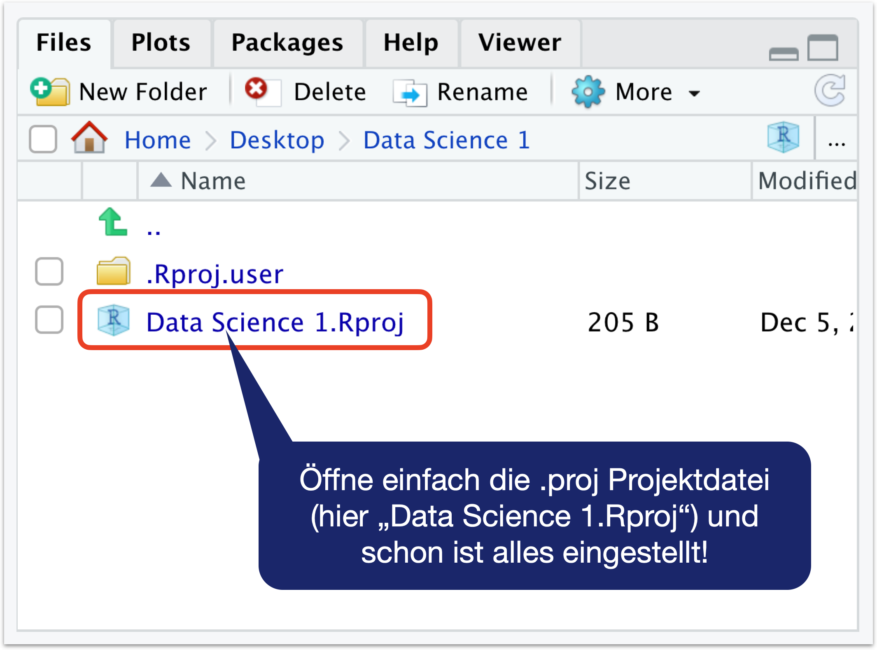Image resolution: width=877 pixels, height=650 pixels.
Task: Toggle the select-all checkbox in path bar
Action: click(43, 139)
